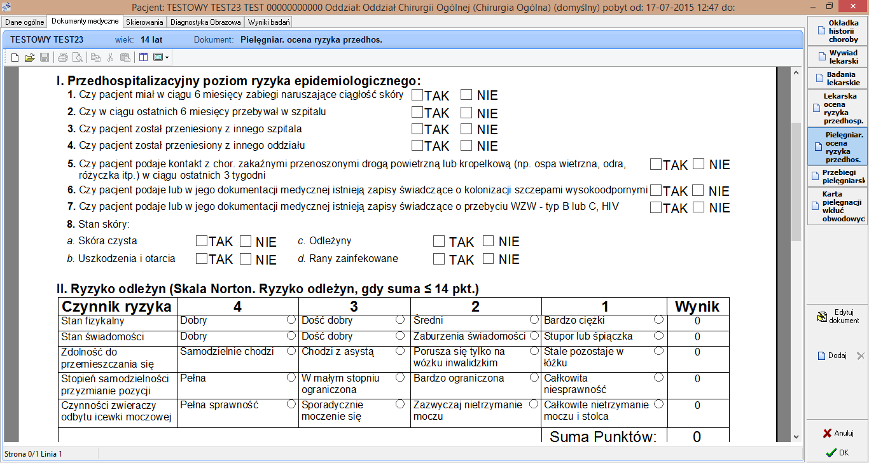The height and width of the screenshot is (463, 869).
Task: Click Anuluj to cancel
Action: 837,433
